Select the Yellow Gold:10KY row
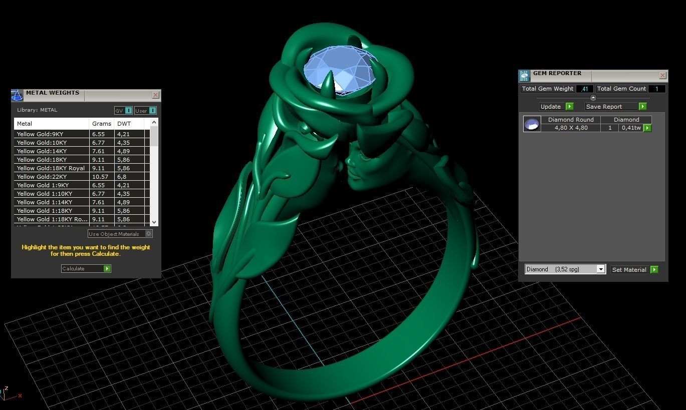 [x=82, y=143]
